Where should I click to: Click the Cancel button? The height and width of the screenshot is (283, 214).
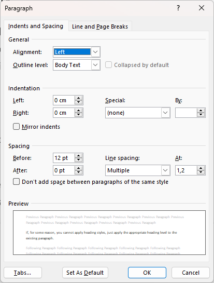[x=191, y=273]
